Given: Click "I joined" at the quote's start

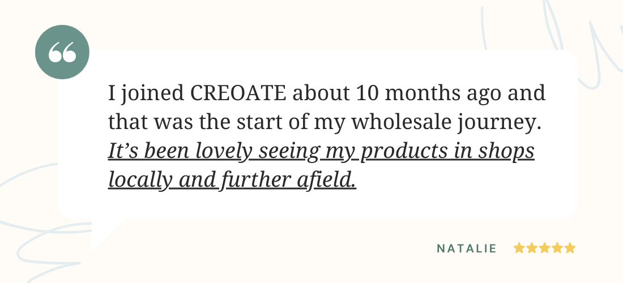Looking at the screenshot, I should coord(146,94).
